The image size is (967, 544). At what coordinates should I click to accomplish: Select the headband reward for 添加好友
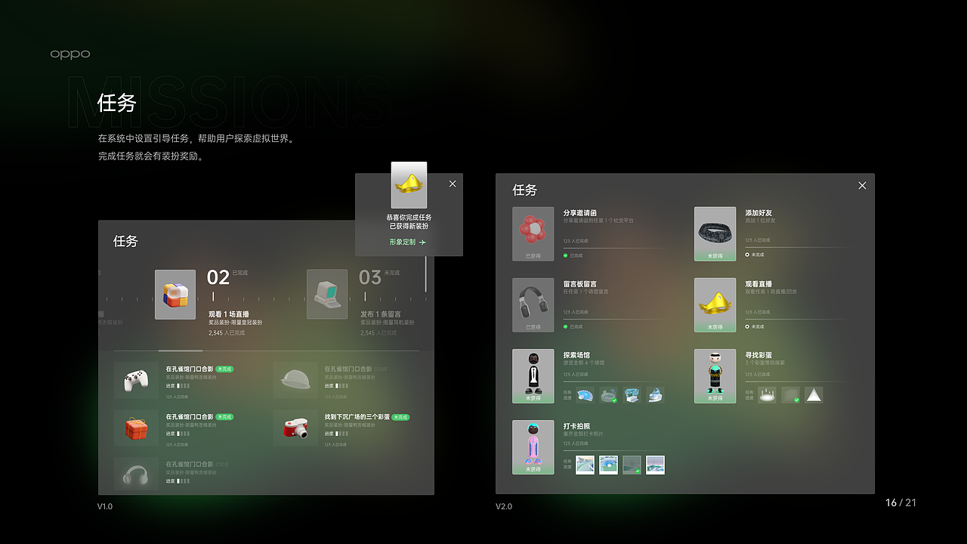click(x=715, y=233)
